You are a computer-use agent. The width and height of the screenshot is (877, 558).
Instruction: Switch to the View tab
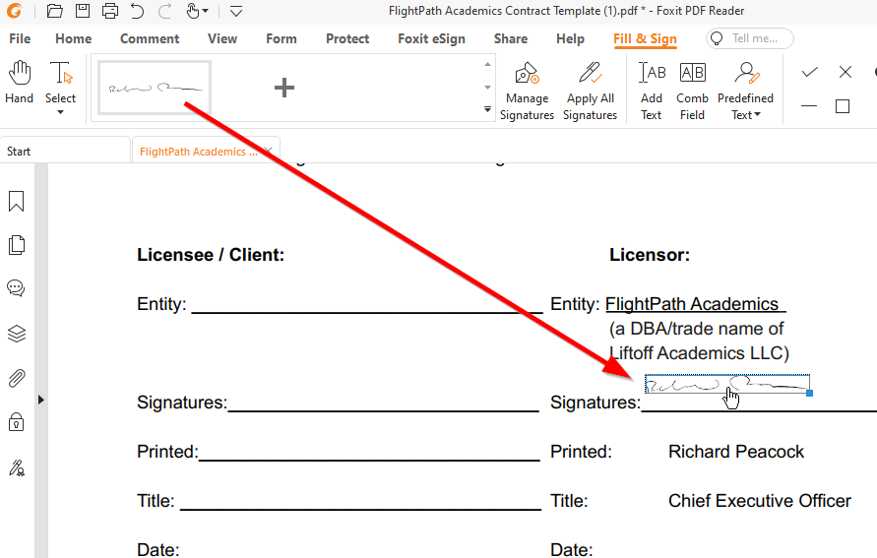coord(222,38)
